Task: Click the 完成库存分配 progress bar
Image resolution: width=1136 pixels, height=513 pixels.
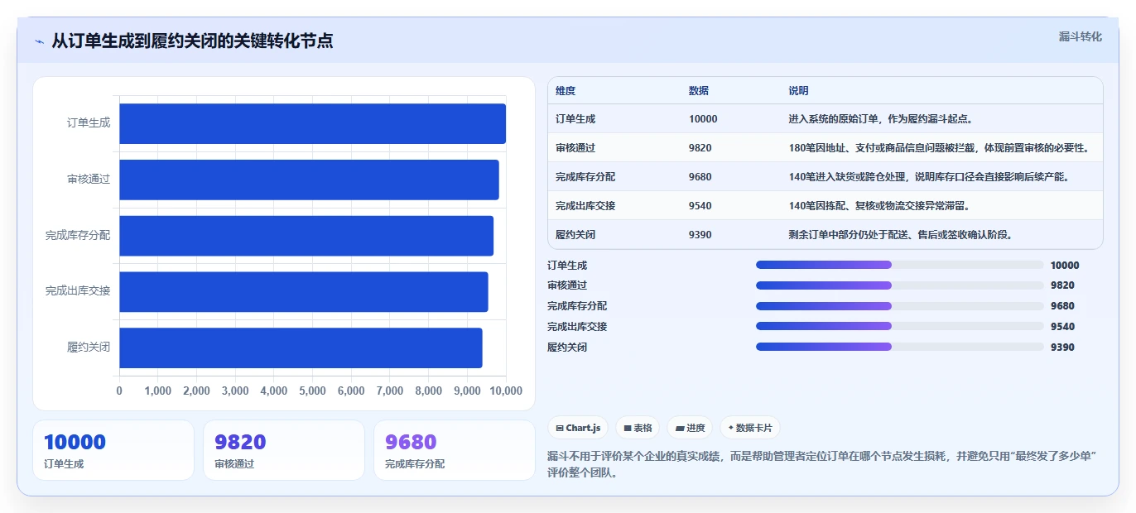Action: 899,305
